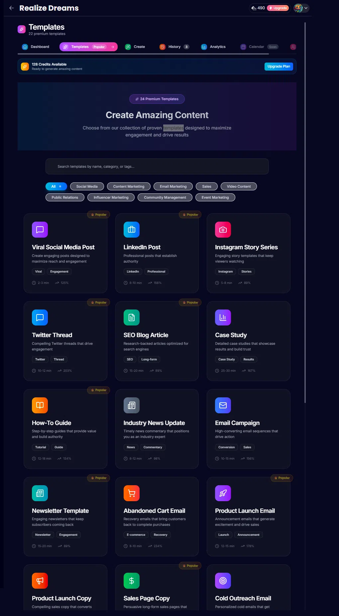Screen dimensions: 339x616
Task: Open the Instagram Story Series template title
Action: pyautogui.click(x=246, y=247)
